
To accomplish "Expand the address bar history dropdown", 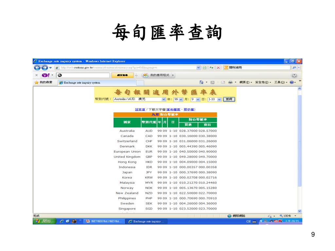I will pyautogui.click(x=199, y=67).
